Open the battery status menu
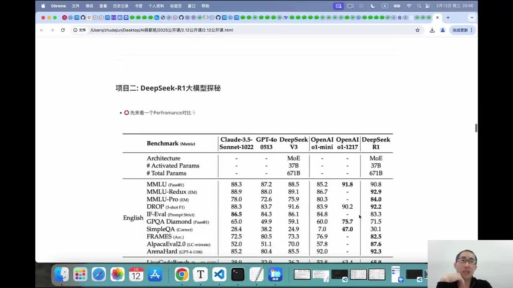 [397, 6]
